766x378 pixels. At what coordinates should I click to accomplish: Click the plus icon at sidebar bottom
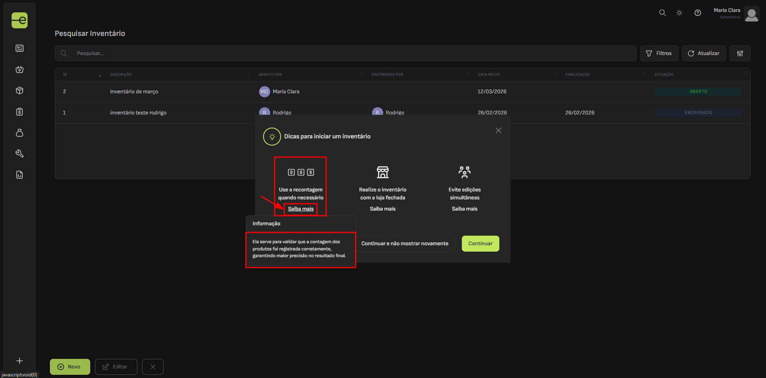pos(20,361)
